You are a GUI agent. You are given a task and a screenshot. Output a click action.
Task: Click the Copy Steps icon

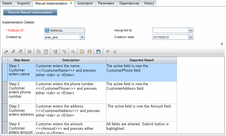pos(39,52)
